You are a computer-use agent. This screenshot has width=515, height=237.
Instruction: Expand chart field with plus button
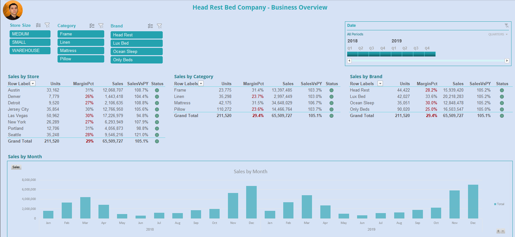pyautogui.click(x=498, y=231)
